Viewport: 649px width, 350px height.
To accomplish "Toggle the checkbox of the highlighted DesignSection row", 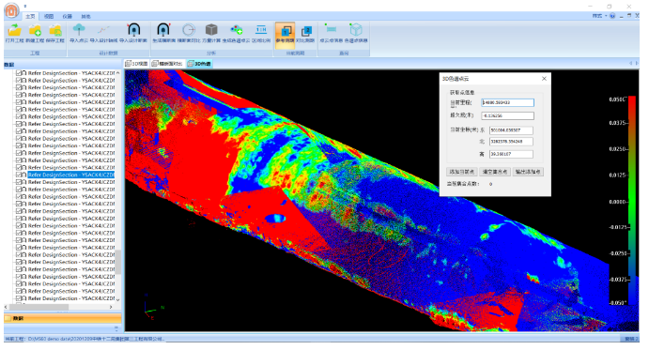I will tap(19, 175).
